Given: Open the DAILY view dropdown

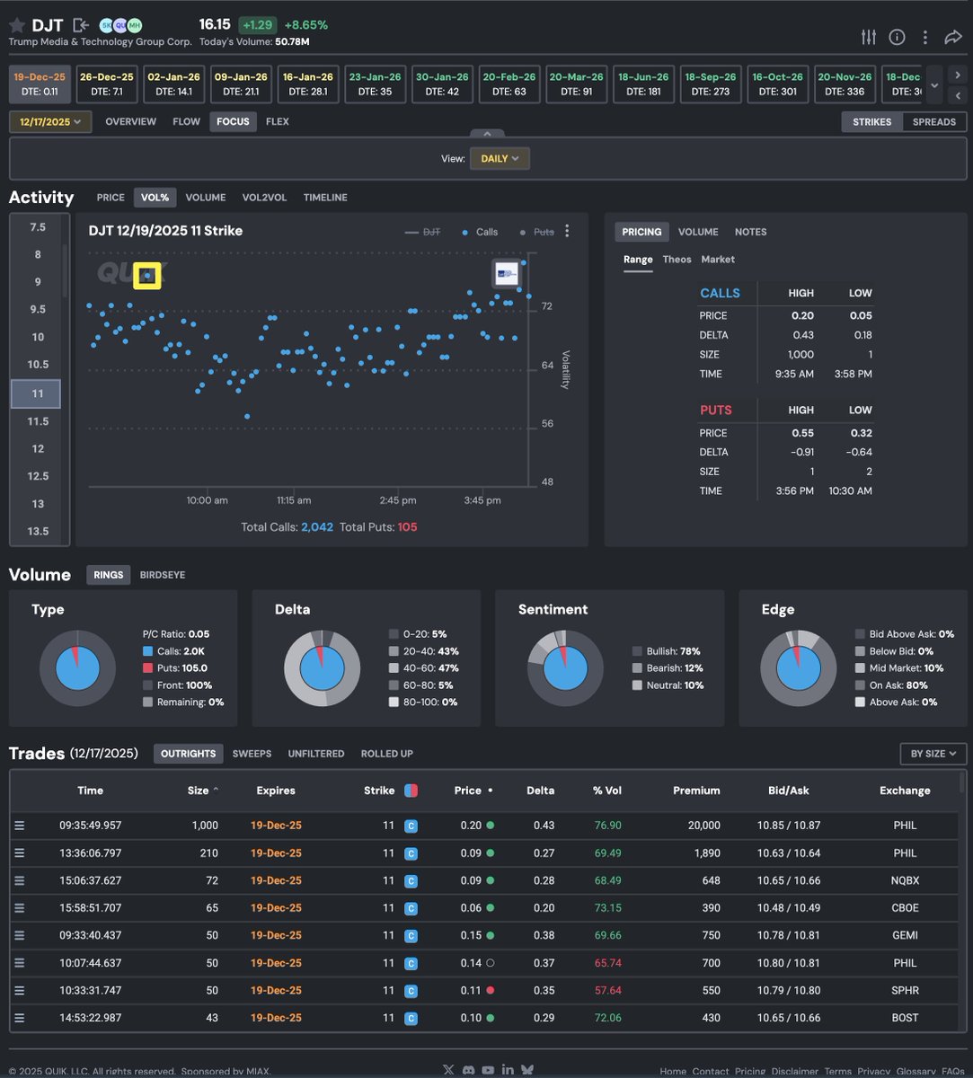Looking at the screenshot, I should 500,158.
